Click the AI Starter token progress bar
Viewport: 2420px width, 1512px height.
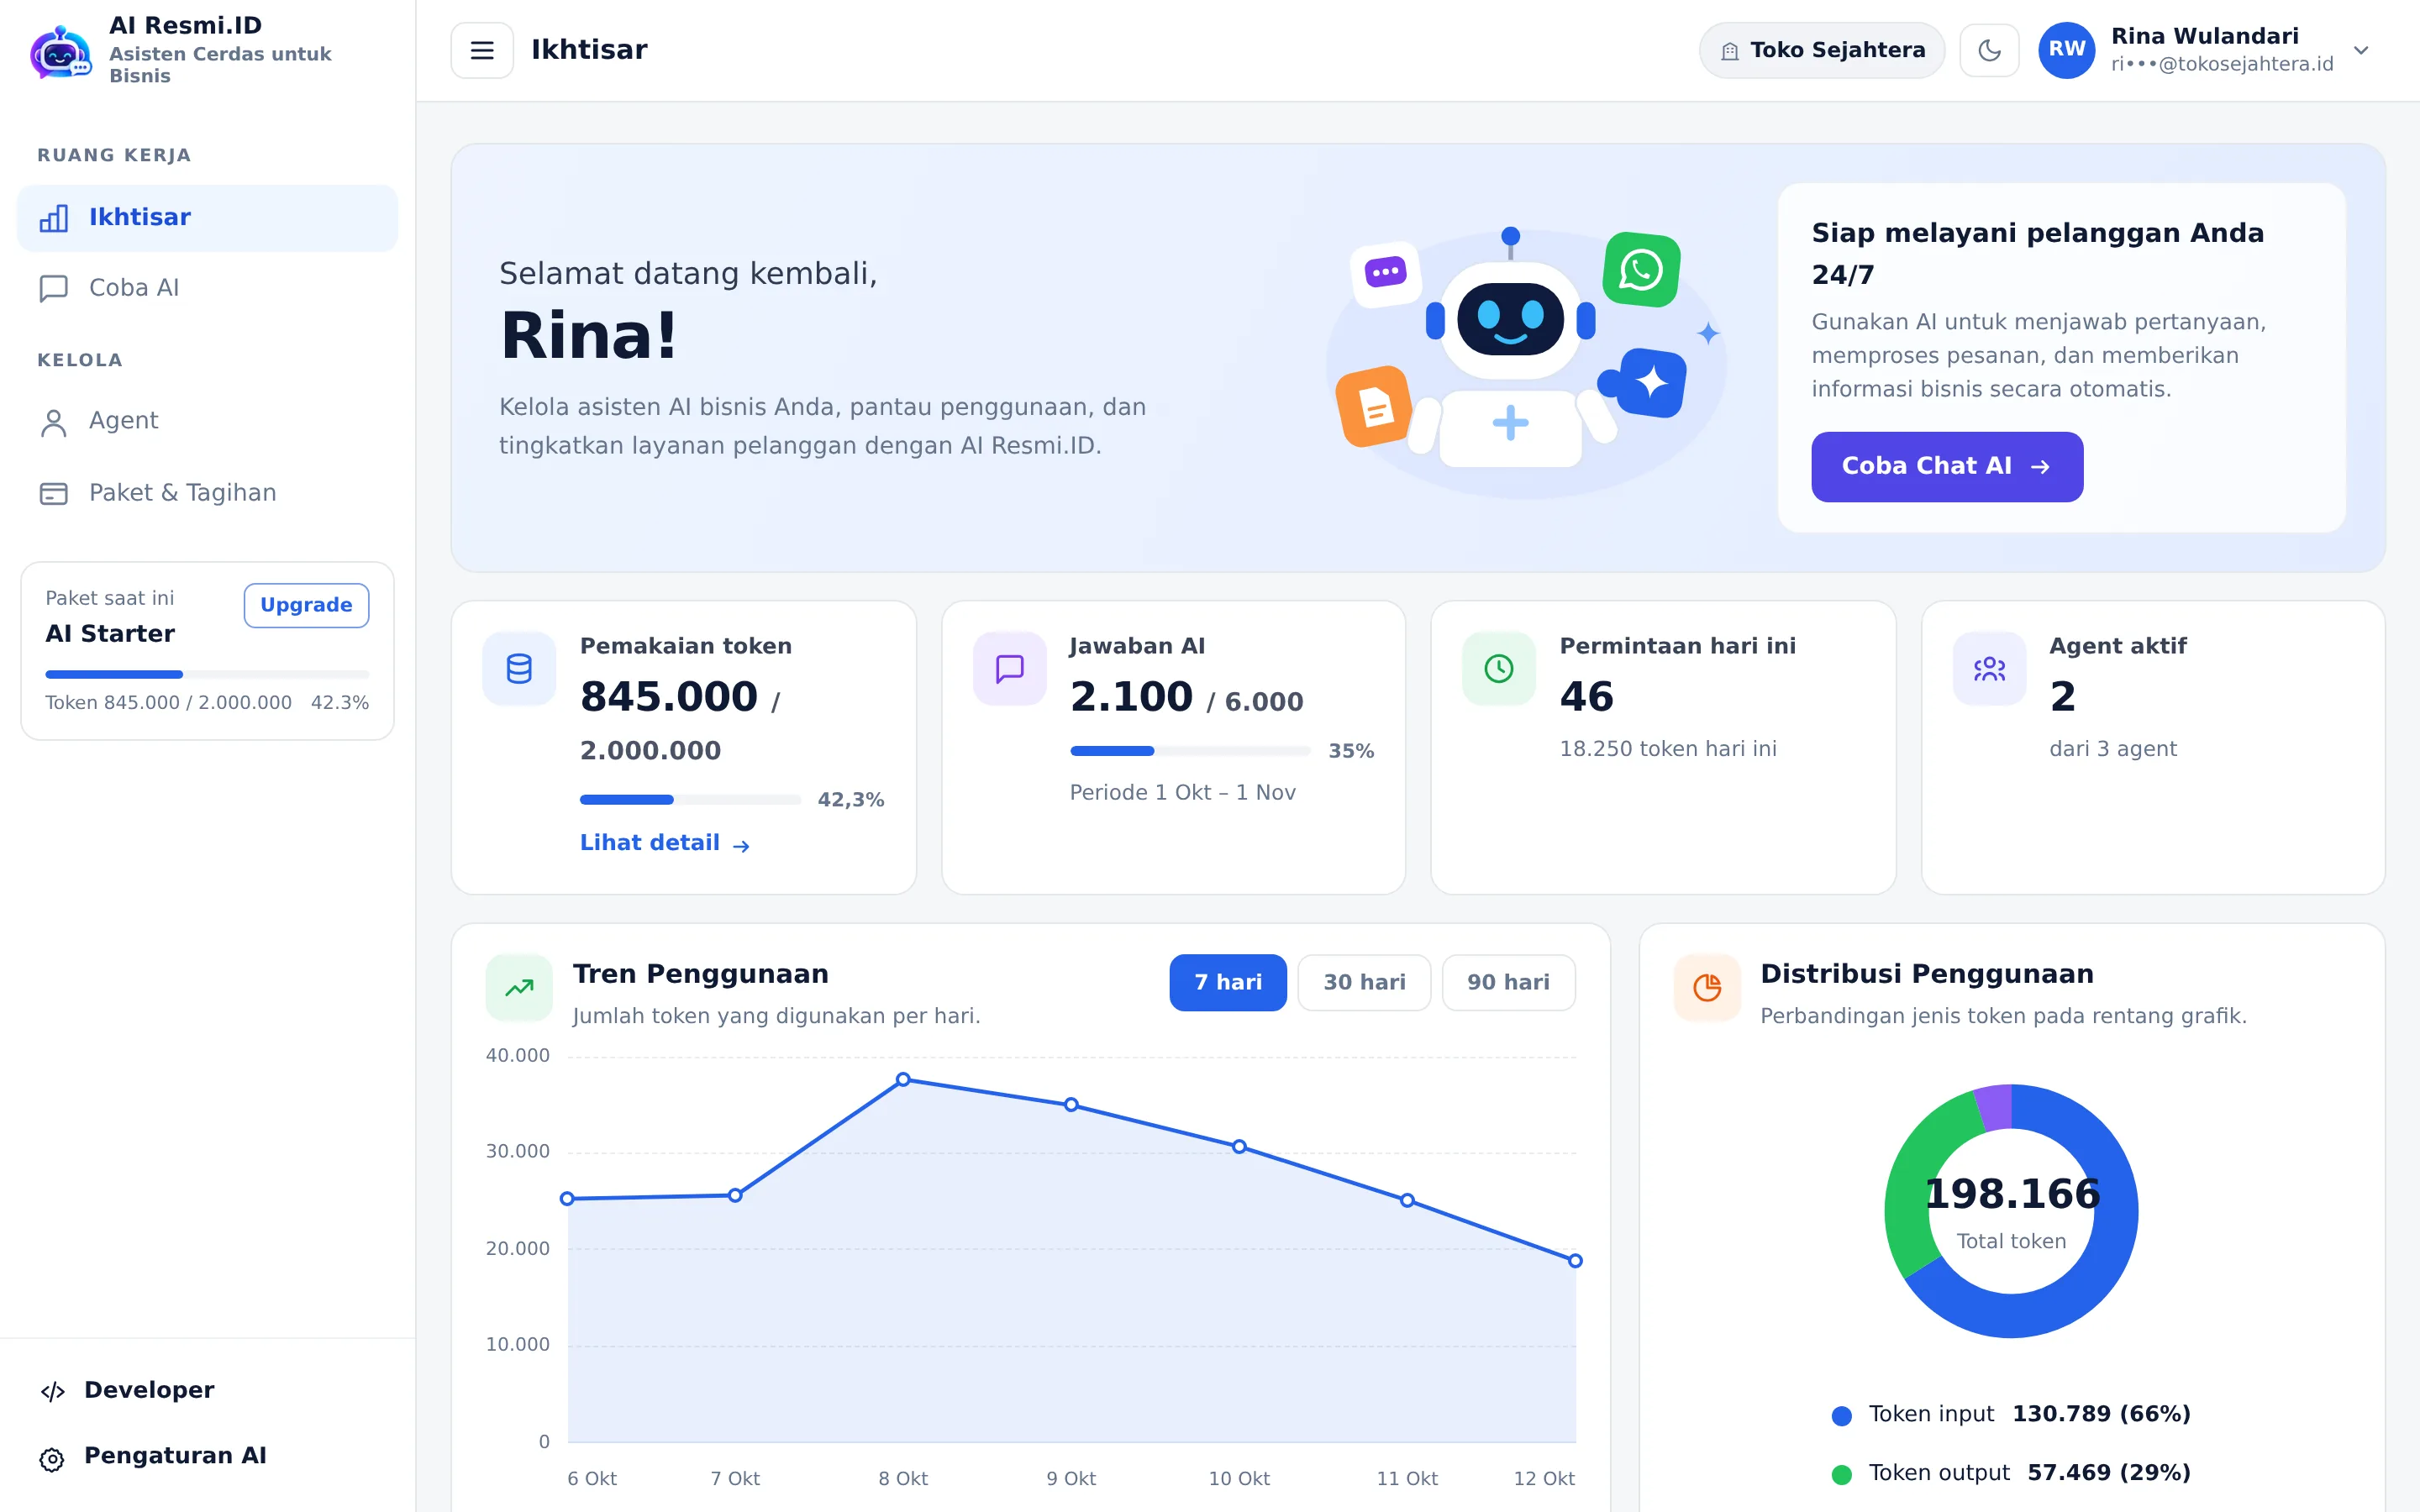click(207, 674)
